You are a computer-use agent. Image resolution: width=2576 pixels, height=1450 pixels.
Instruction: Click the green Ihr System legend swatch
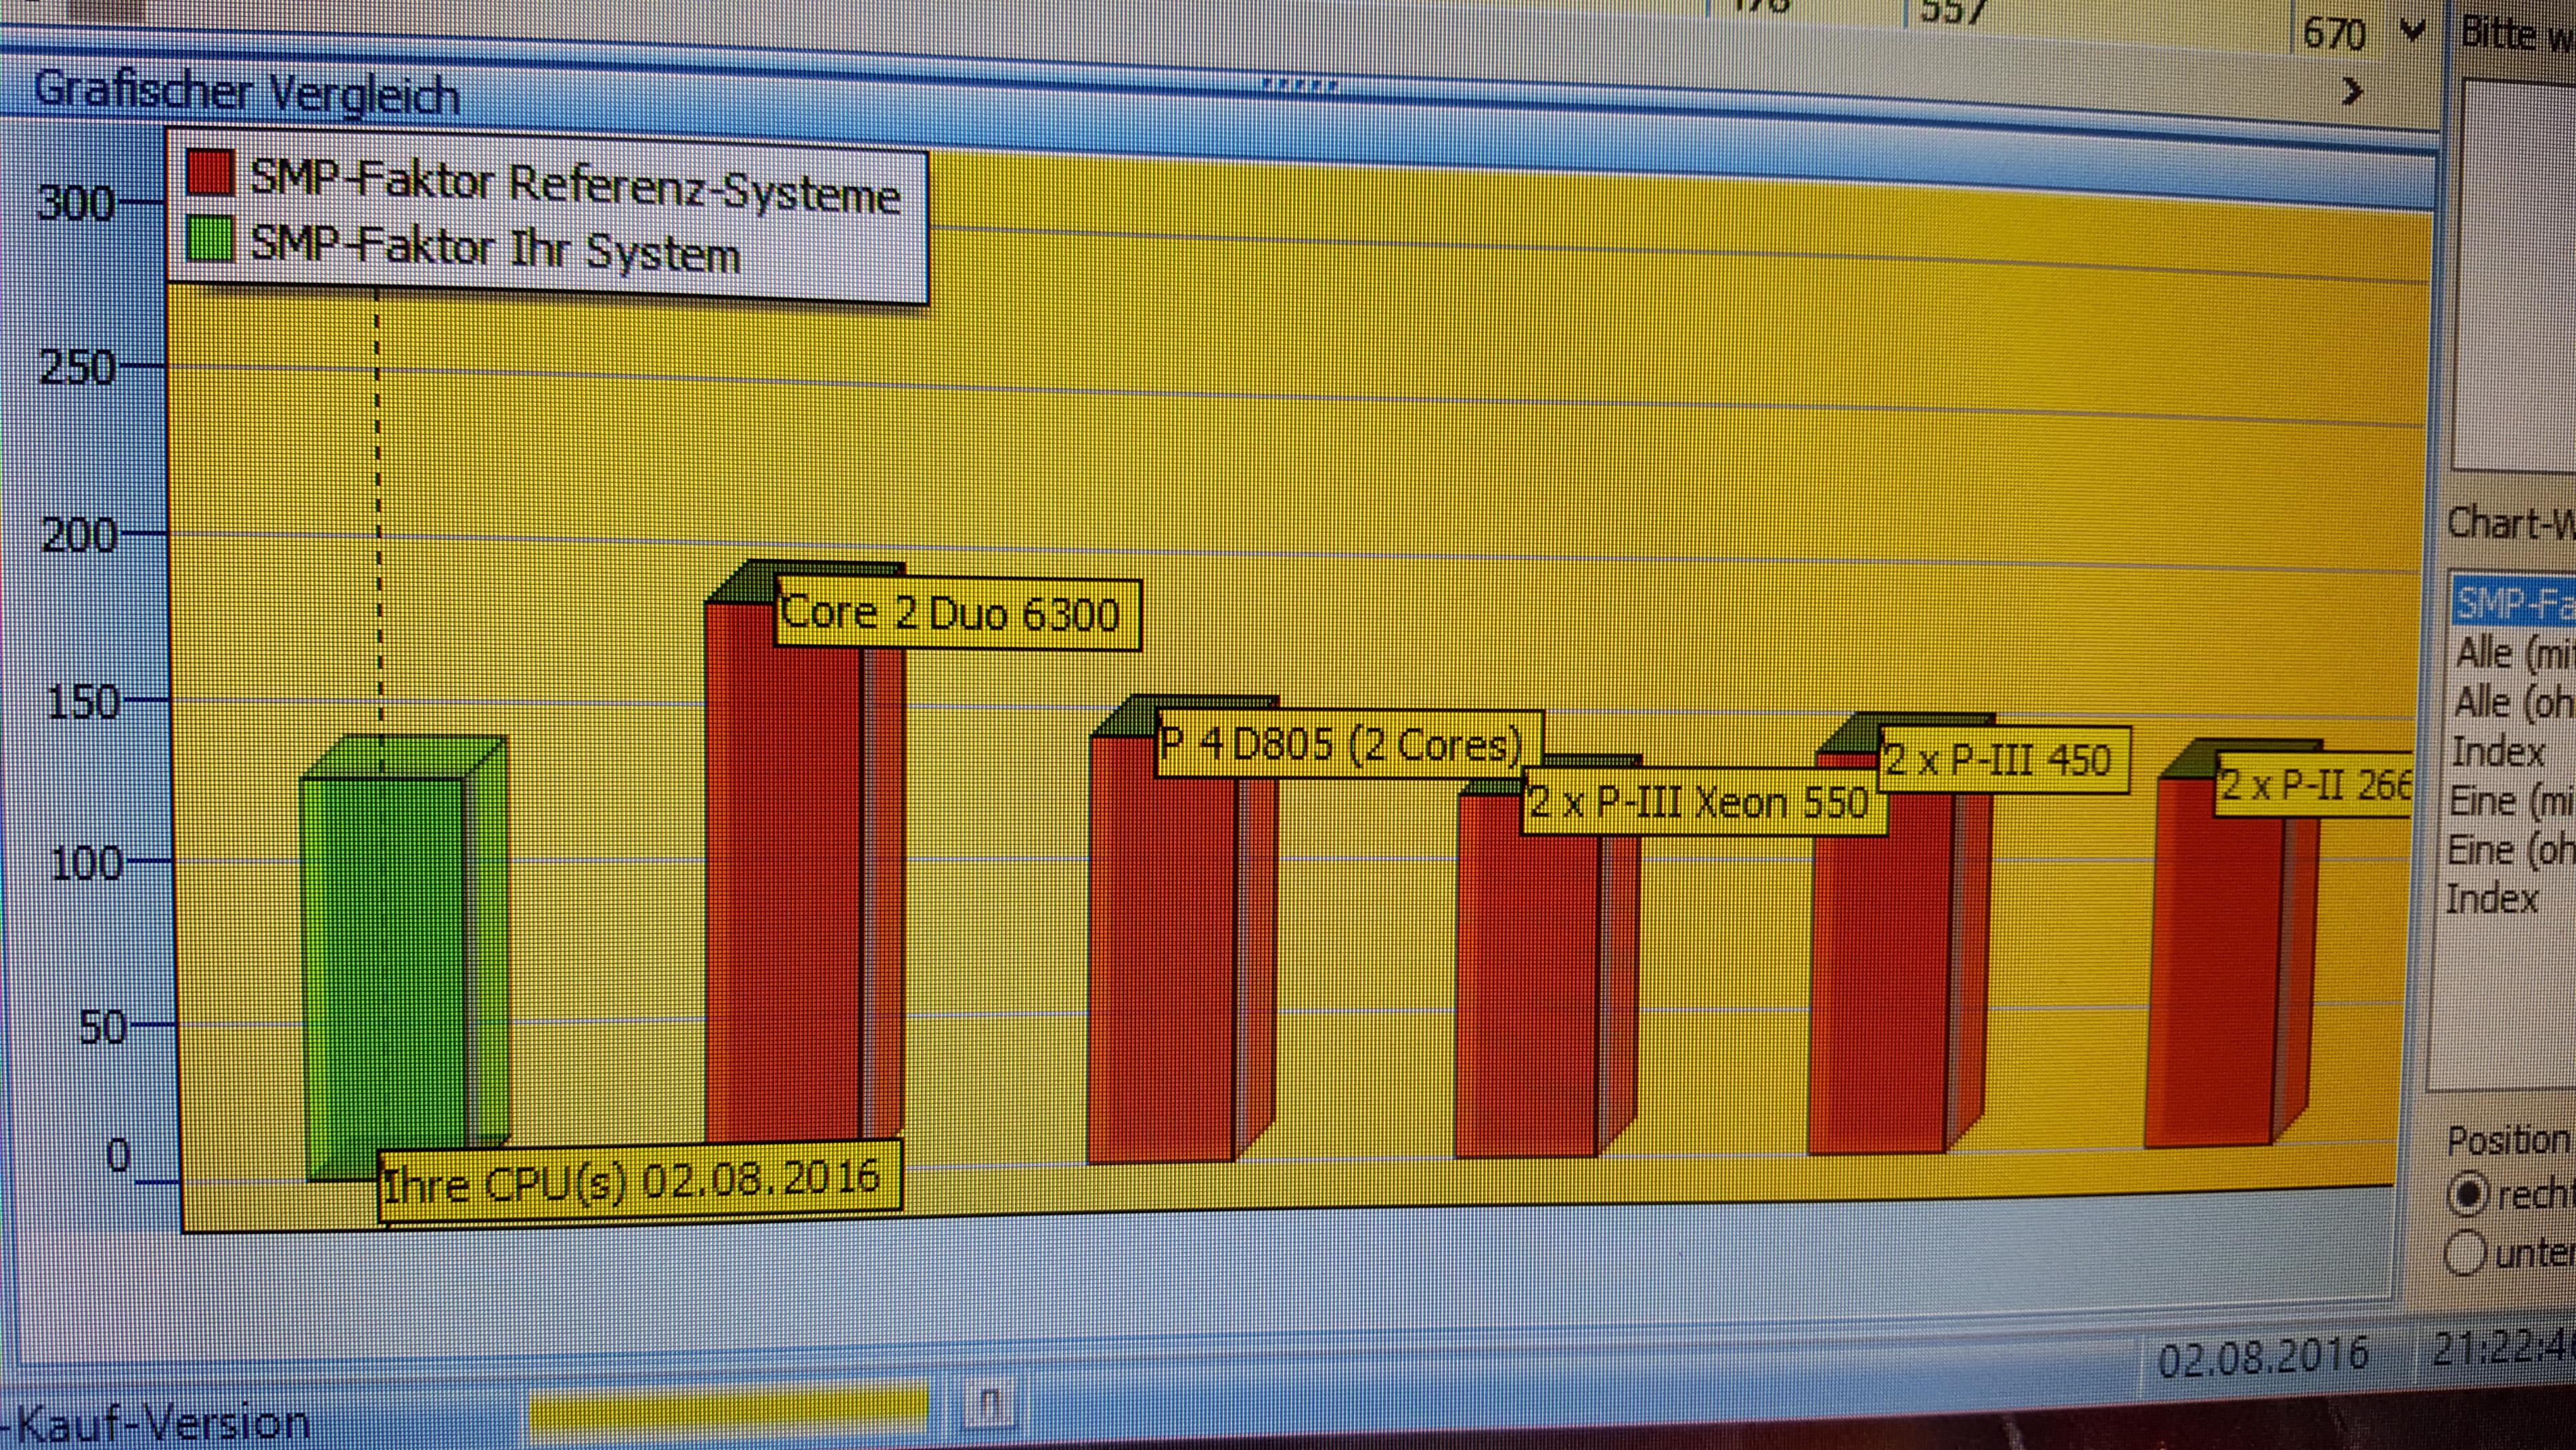coord(211,240)
